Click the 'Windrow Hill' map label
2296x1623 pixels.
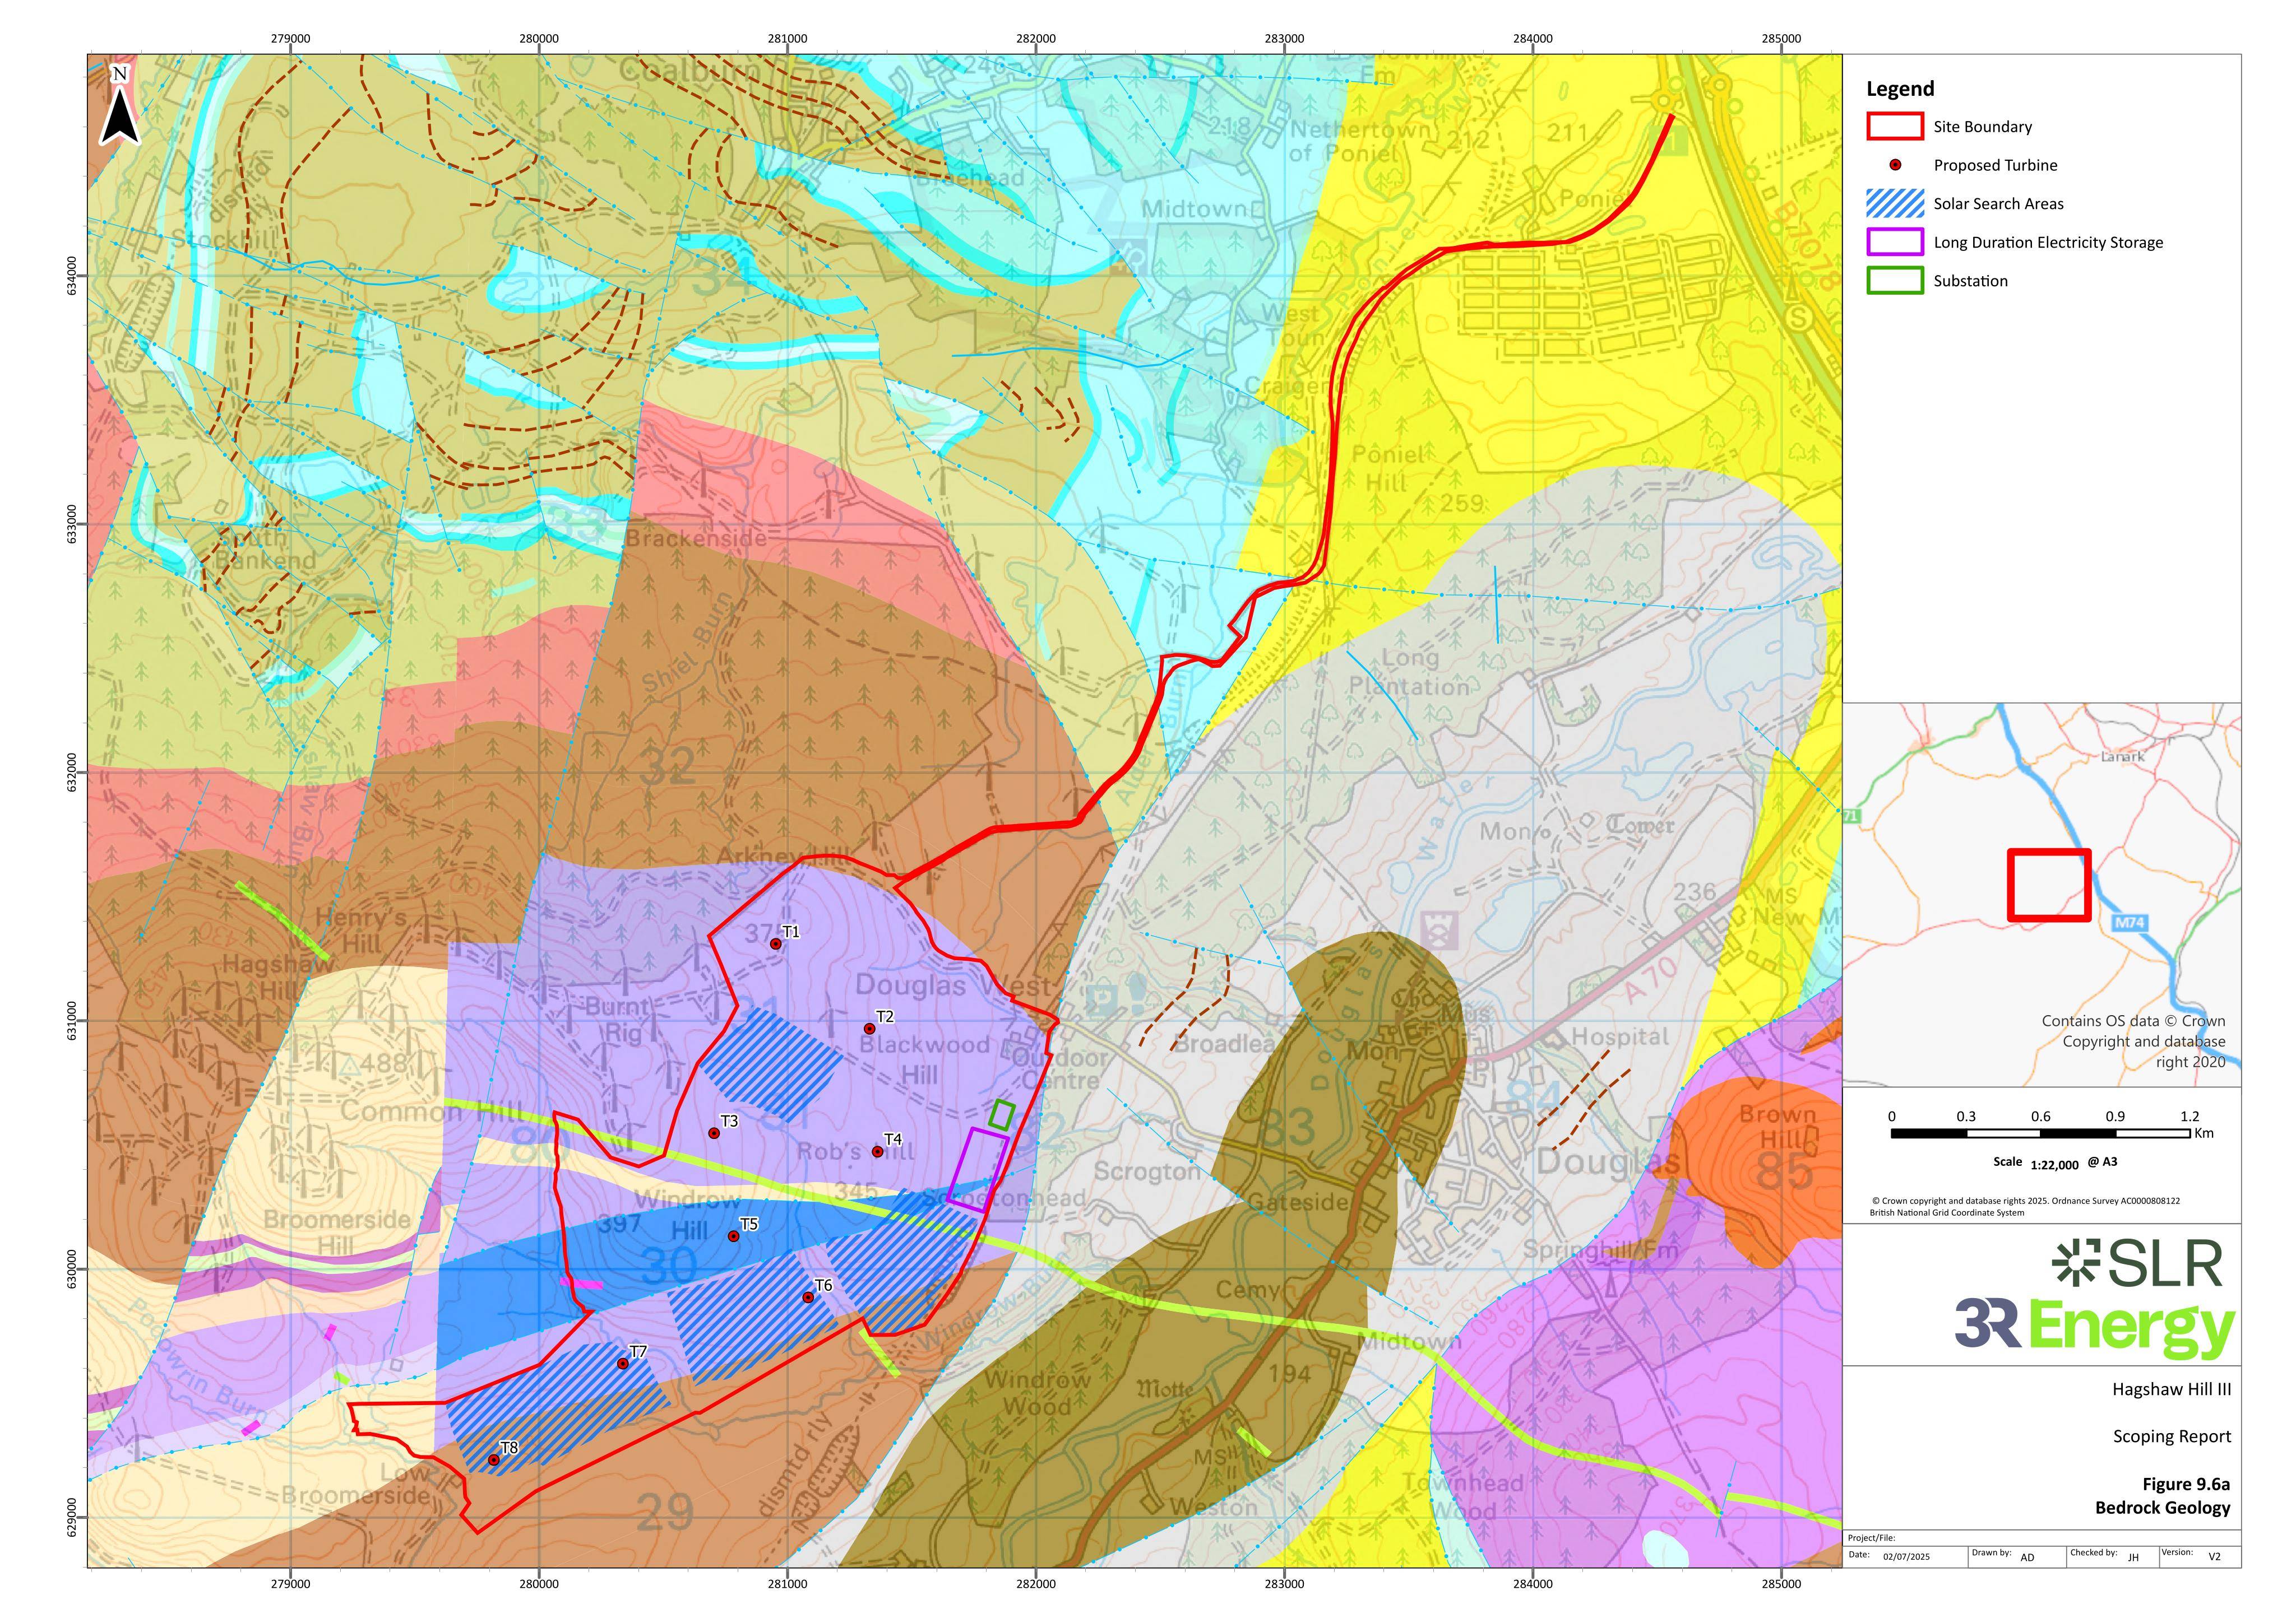688,1214
